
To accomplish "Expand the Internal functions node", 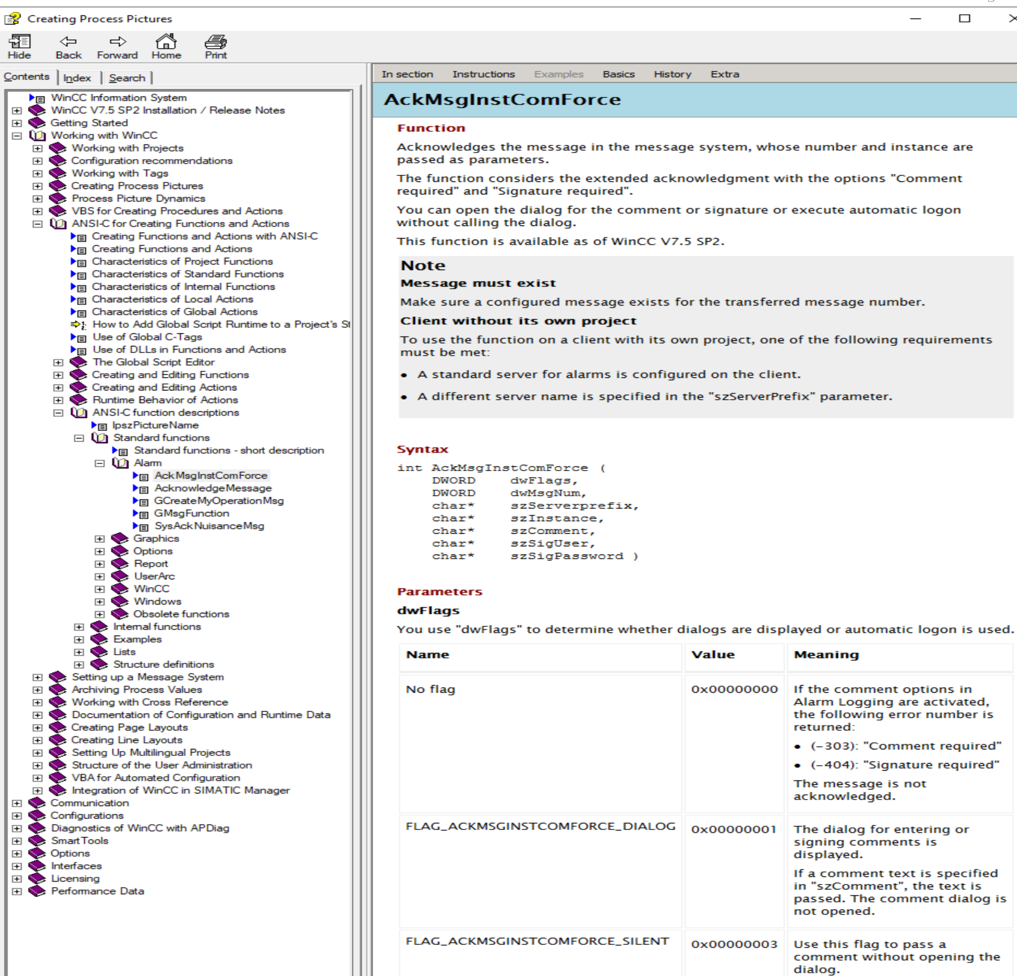I will click(79, 627).
